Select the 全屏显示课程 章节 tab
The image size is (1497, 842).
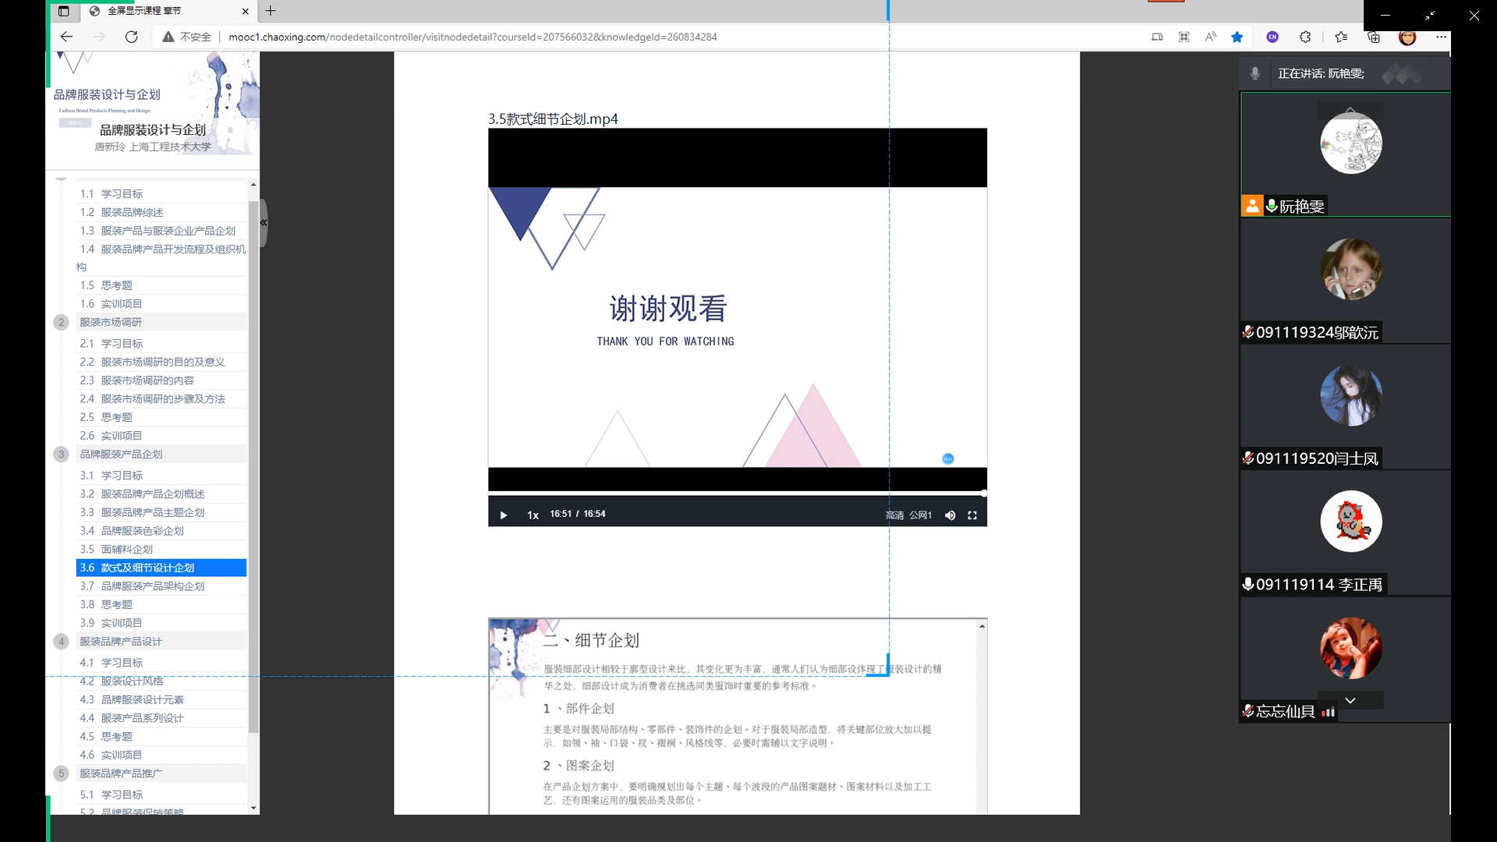coord(144,11)
